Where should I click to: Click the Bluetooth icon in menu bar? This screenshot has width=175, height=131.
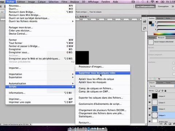tap(147, 2)
